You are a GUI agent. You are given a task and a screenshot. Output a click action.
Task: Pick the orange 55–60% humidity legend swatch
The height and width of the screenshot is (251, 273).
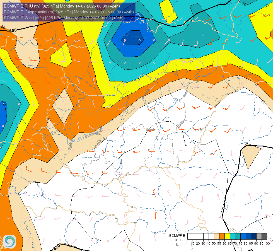(x=222, y=236)
